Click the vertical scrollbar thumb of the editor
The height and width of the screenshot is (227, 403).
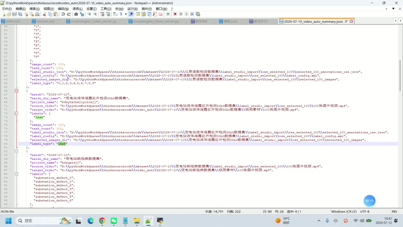(x=400, y=75)
